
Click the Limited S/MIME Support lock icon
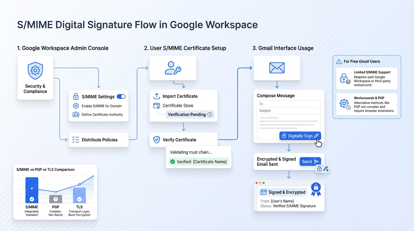tap(344, 79)
